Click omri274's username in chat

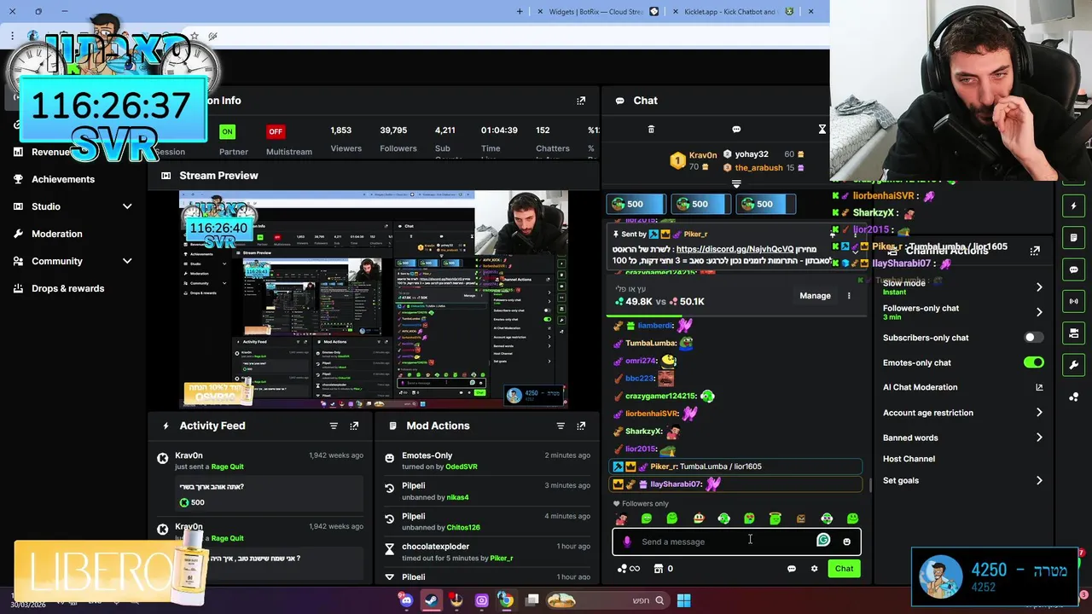coord(641,361)
